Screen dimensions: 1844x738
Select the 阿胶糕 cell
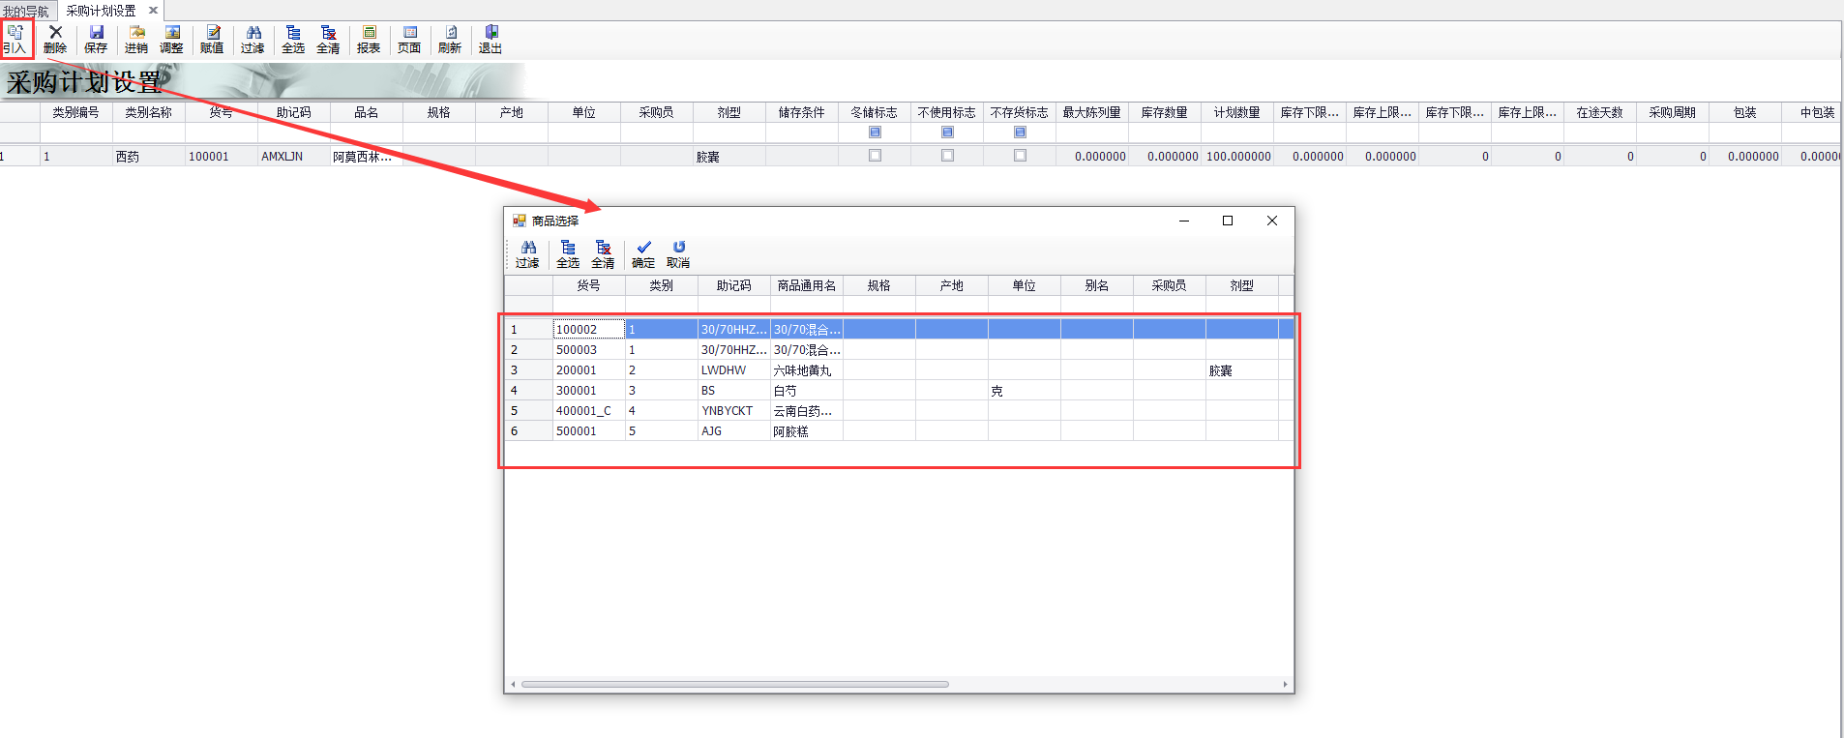(x=807, y=431)
